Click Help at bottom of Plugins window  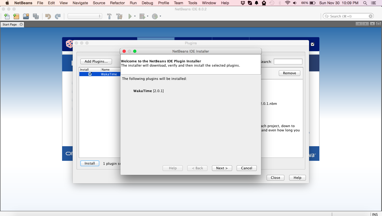pyautogui.click(x=297, y=178)
